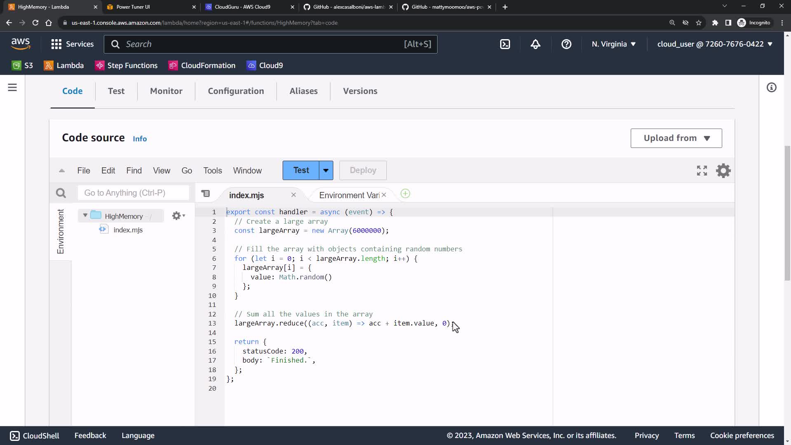Viewport: 791px width, 445px height.
Task: Click the Code source Info link
Action: [x=140, y=139]
